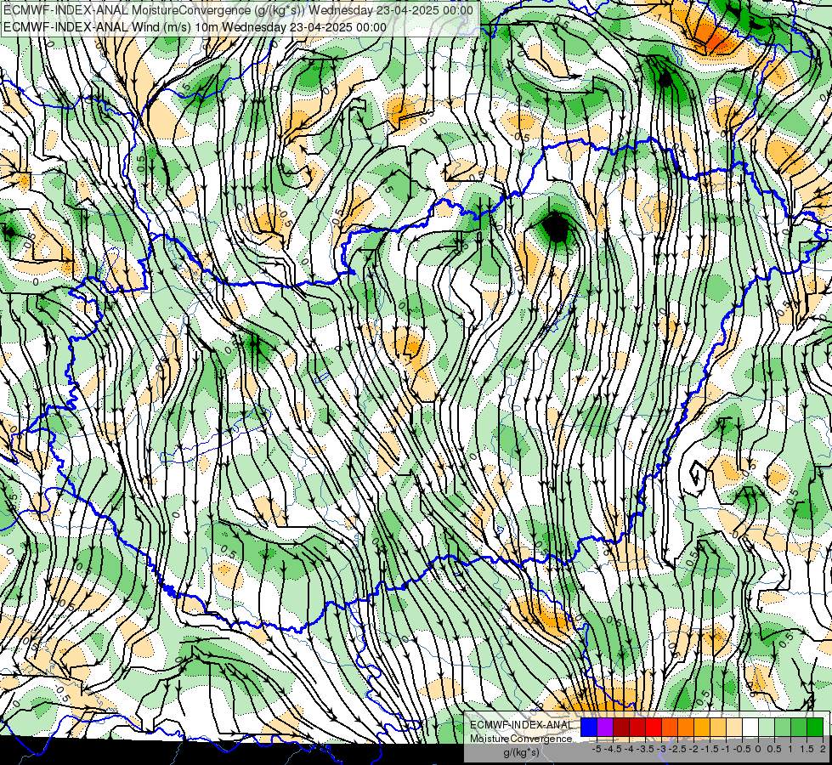Viewport: 832px width, 765px height.
Task: Click the -5 legend scale value
Action: pos(597,749)
